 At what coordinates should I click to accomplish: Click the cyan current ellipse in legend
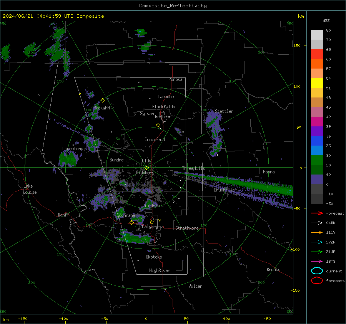click(x=317, y=271)
